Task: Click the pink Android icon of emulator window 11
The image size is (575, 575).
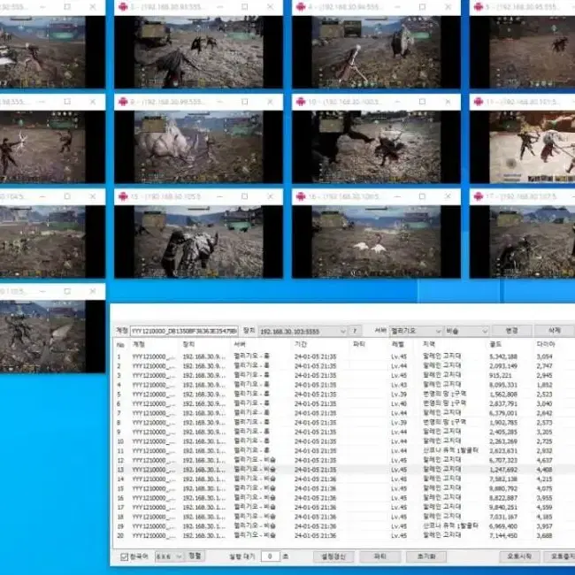Action: pos(479,102)
